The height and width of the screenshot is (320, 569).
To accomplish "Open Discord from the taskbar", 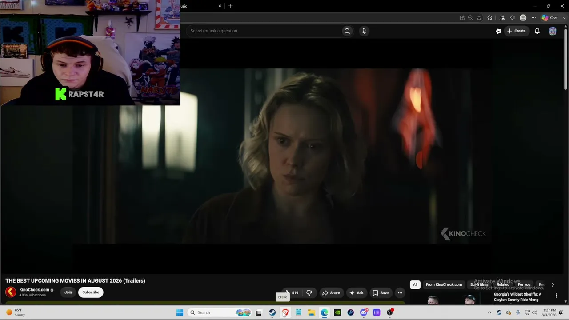I will click(364, 312).
